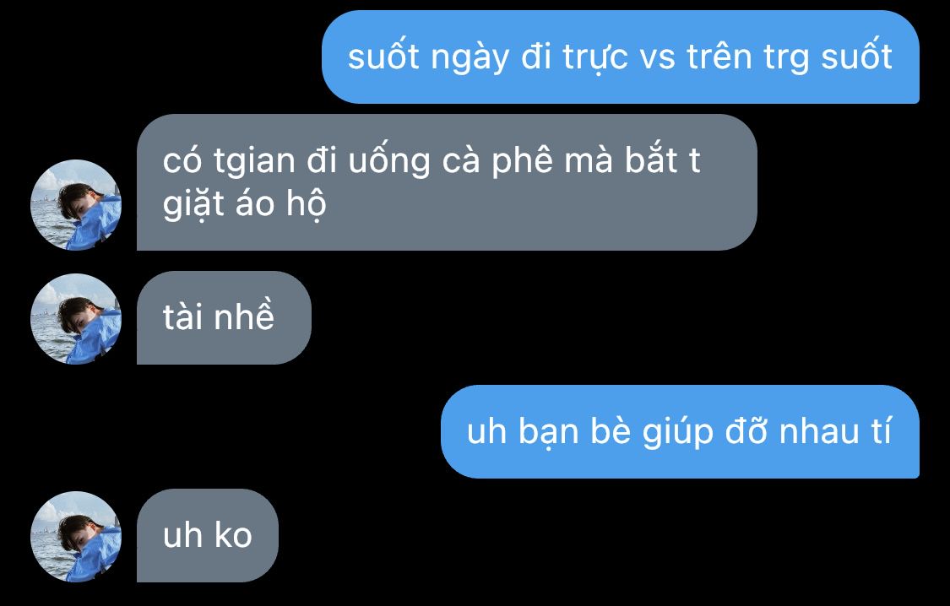Tap the profile picture next to 'tài nhề'
The width and height of the screenshot is (950, 606).
pos(76,318)
